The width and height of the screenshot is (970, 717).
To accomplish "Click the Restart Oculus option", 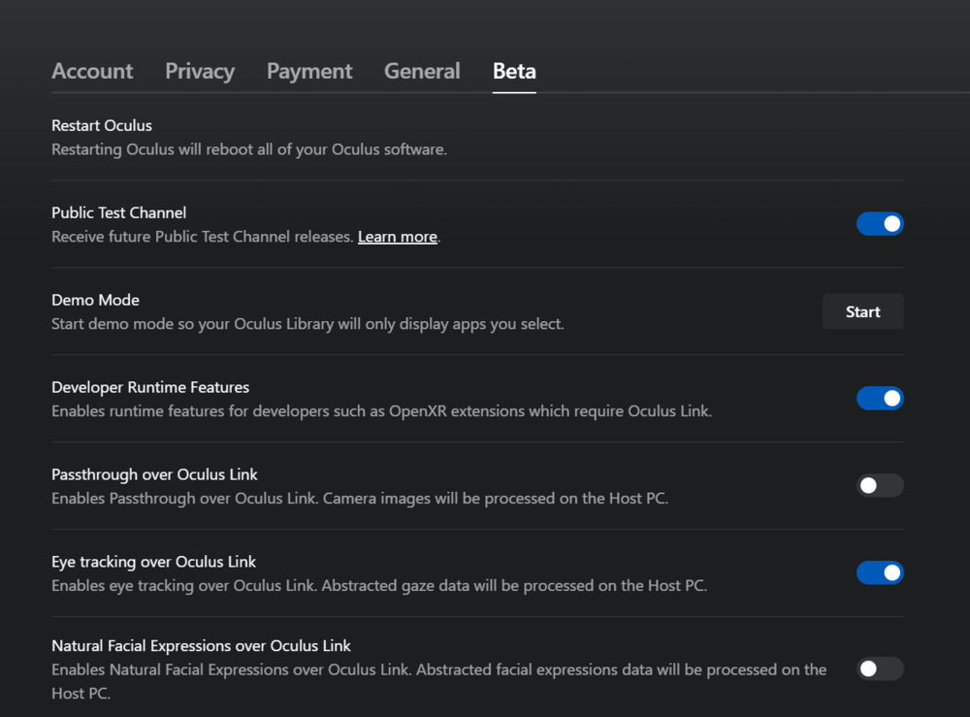I will 102,125.
